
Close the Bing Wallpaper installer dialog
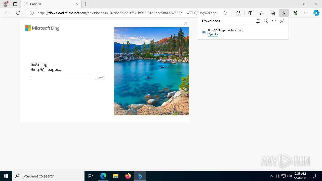pyautogui.click(x=185, y=24)
